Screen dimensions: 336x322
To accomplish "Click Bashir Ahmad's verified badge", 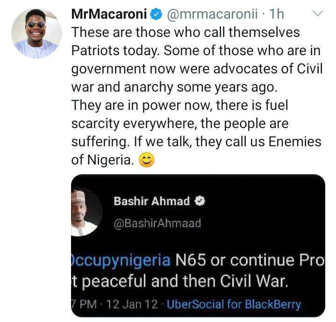I will point(199,201).
